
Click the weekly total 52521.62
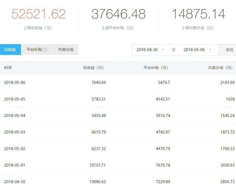point(39,14)
